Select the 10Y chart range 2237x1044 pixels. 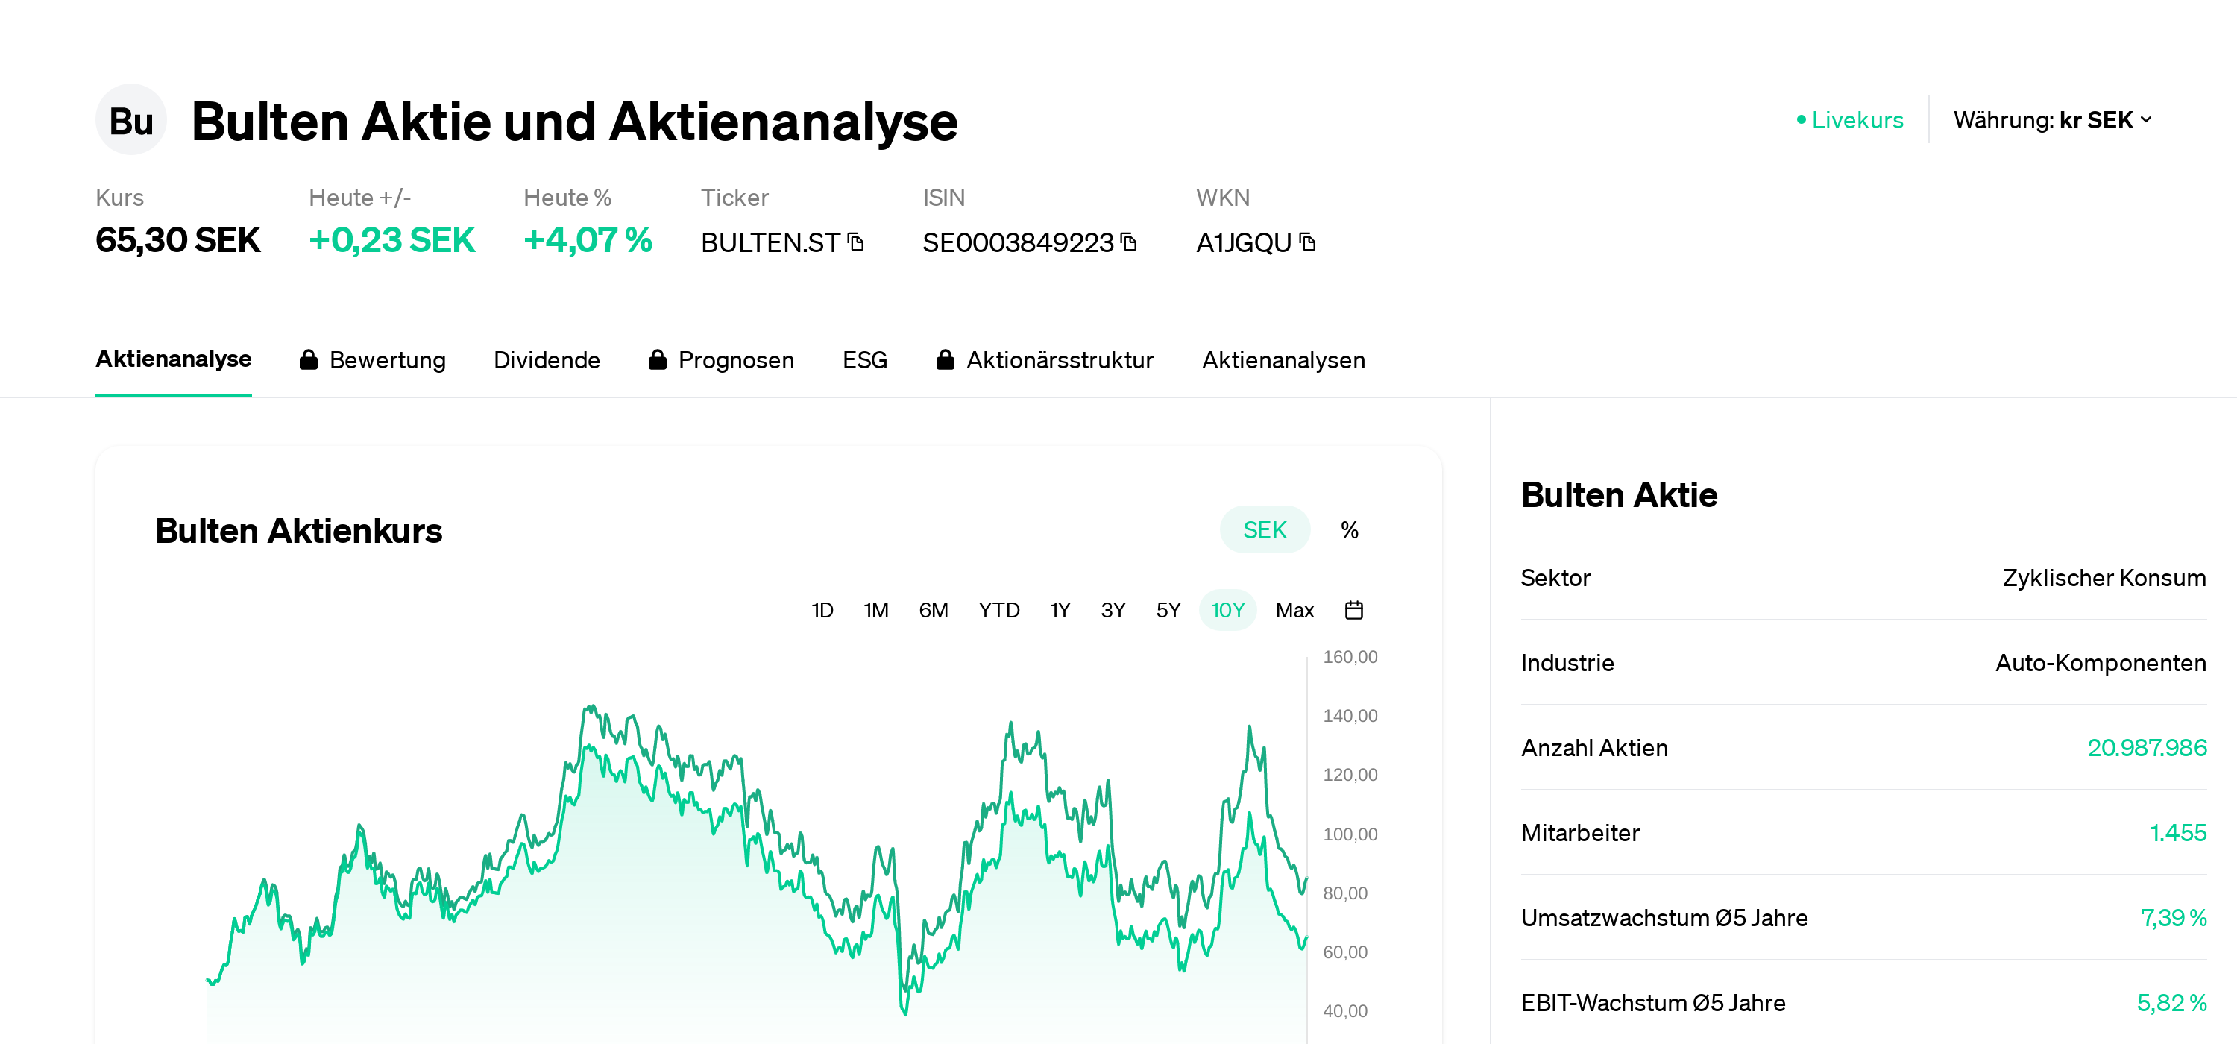click(1228, 611)
